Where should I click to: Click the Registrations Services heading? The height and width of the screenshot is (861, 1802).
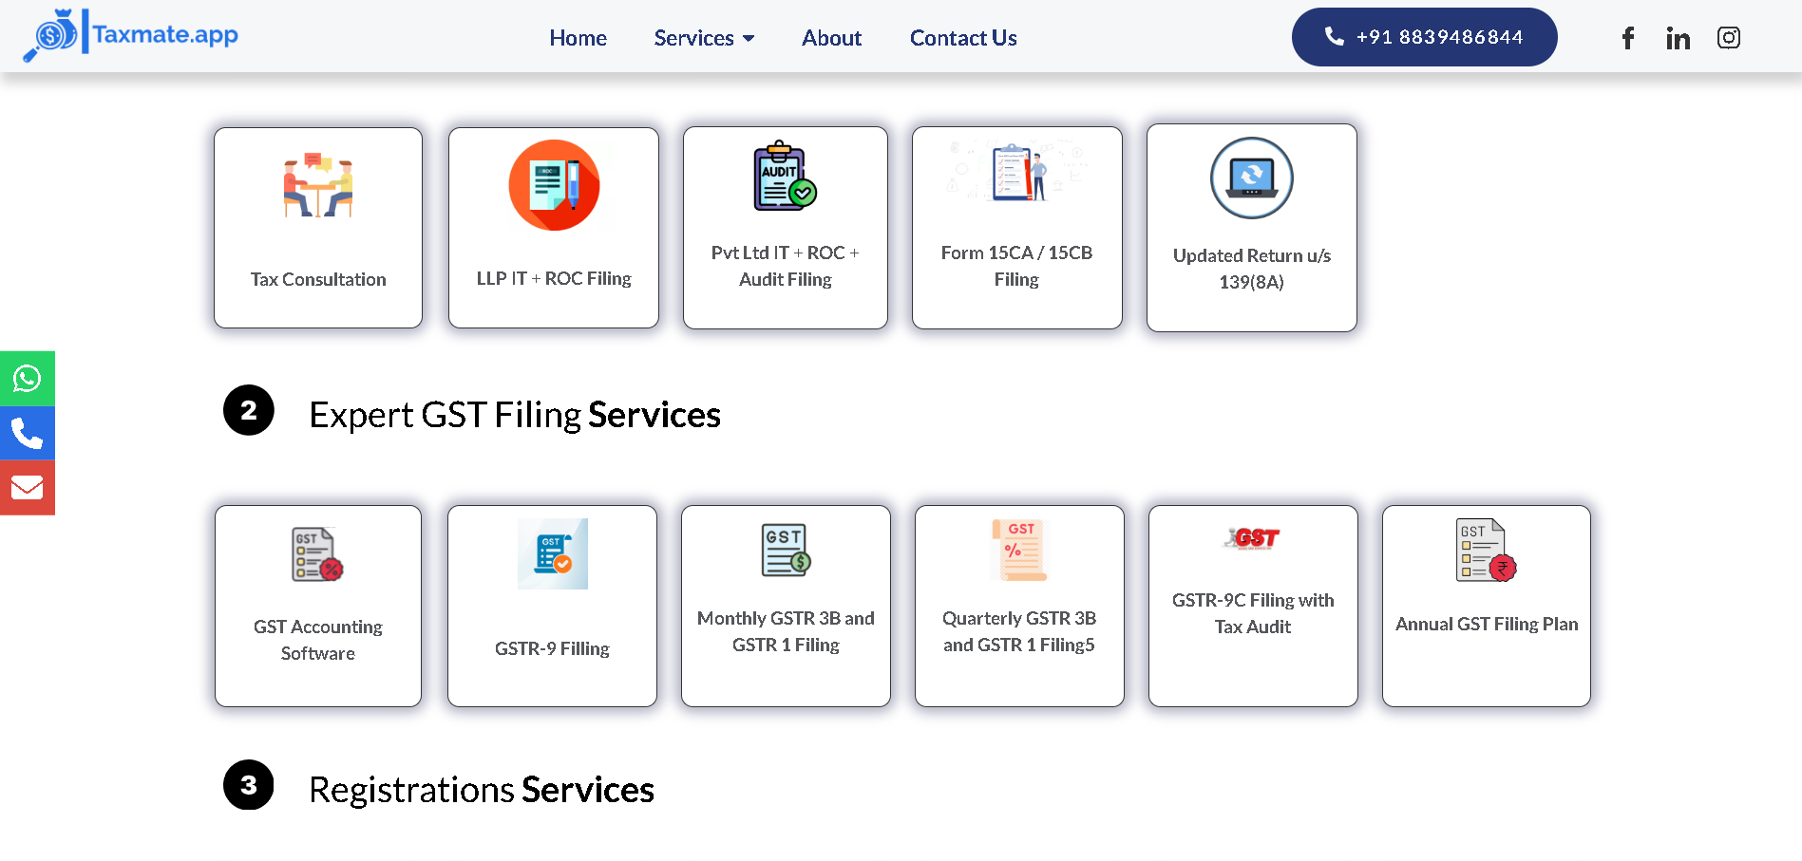[482, 790]
